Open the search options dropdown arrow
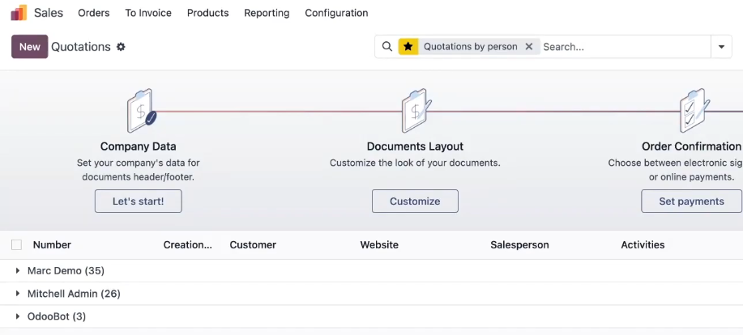Image resolution: width=743 pixels, height=335 pixels. click(x=721, y=46)
